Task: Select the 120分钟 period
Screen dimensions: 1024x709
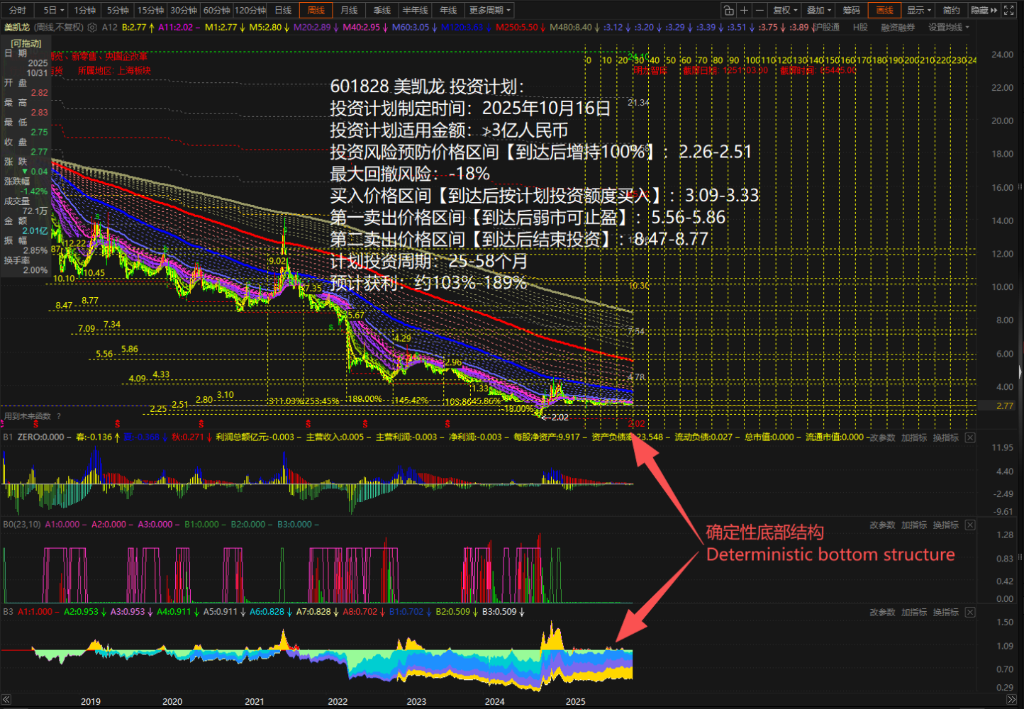Action: click(250, 10)
